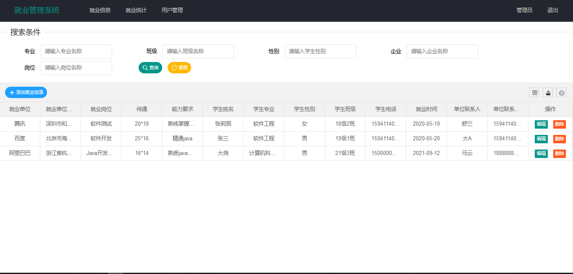Edit the 腾讯 employment record
This screenshot has width=573, height=274.
click(541, 124)
